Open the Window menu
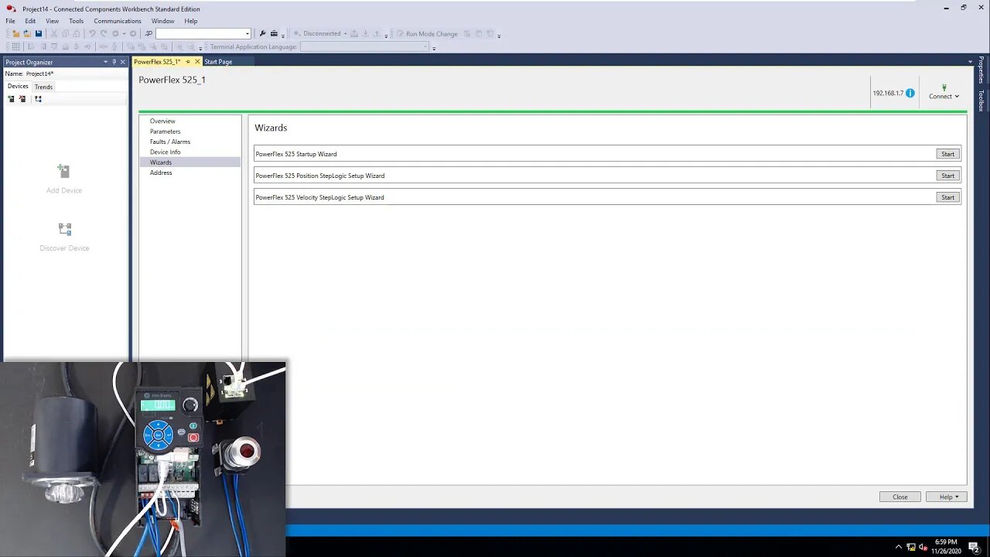The height and width of the screenshot is (557, 990). pyautogui.click(x=162, y=21)
